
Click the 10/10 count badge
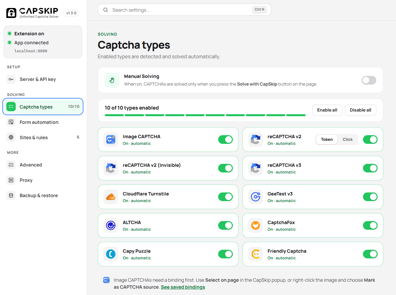pyautogui.click(x=73, y=107)
